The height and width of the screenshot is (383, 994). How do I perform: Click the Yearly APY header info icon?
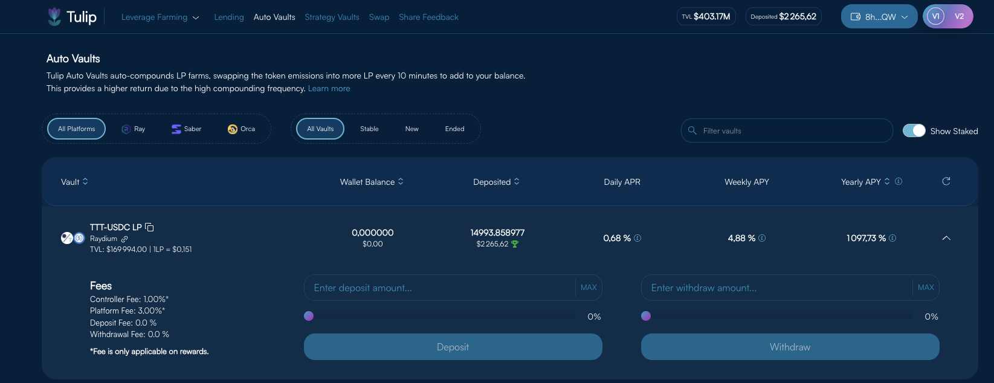click(899, 181)
